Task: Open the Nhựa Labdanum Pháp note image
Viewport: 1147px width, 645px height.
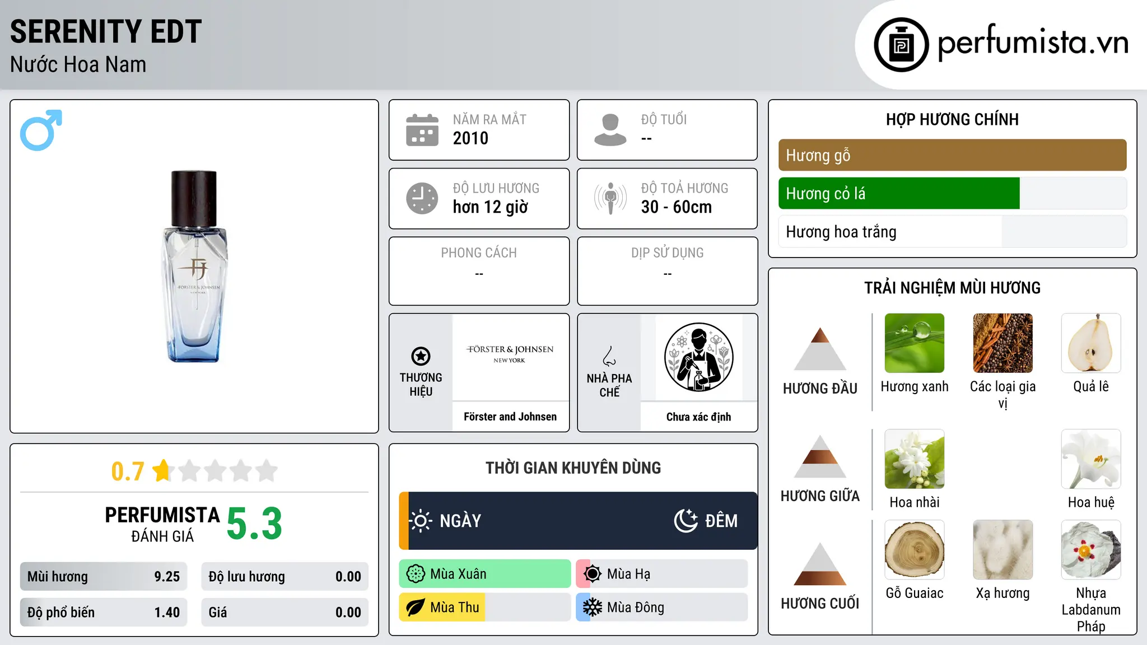Action: point(1091,550)
